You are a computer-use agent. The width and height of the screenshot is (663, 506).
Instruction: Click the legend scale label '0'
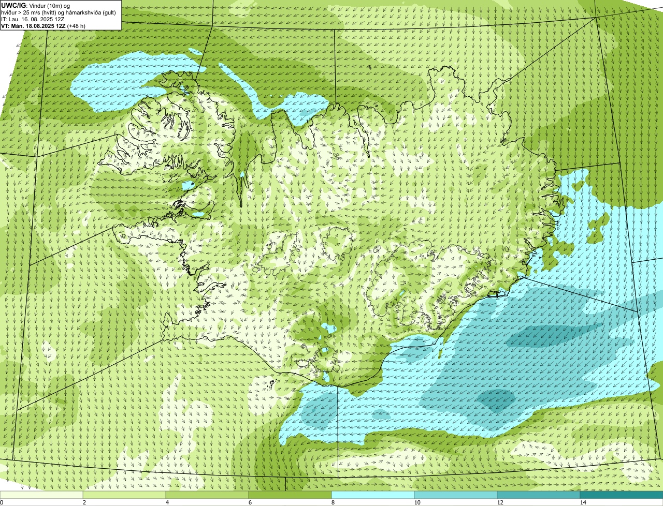[2, 502]
